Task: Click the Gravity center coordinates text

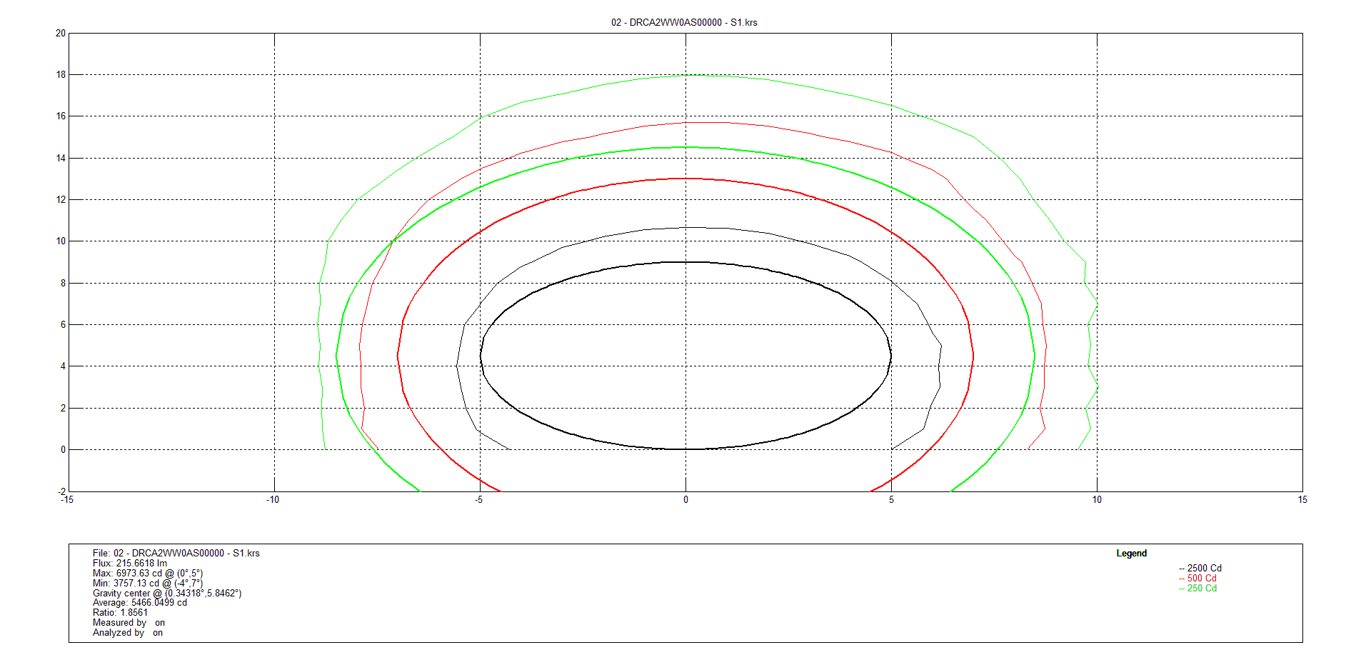Action: 166,594
